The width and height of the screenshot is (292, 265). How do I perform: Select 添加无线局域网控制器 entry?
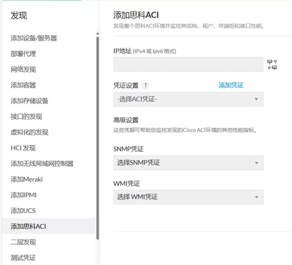pyautogui.click(x=42, y=163)
